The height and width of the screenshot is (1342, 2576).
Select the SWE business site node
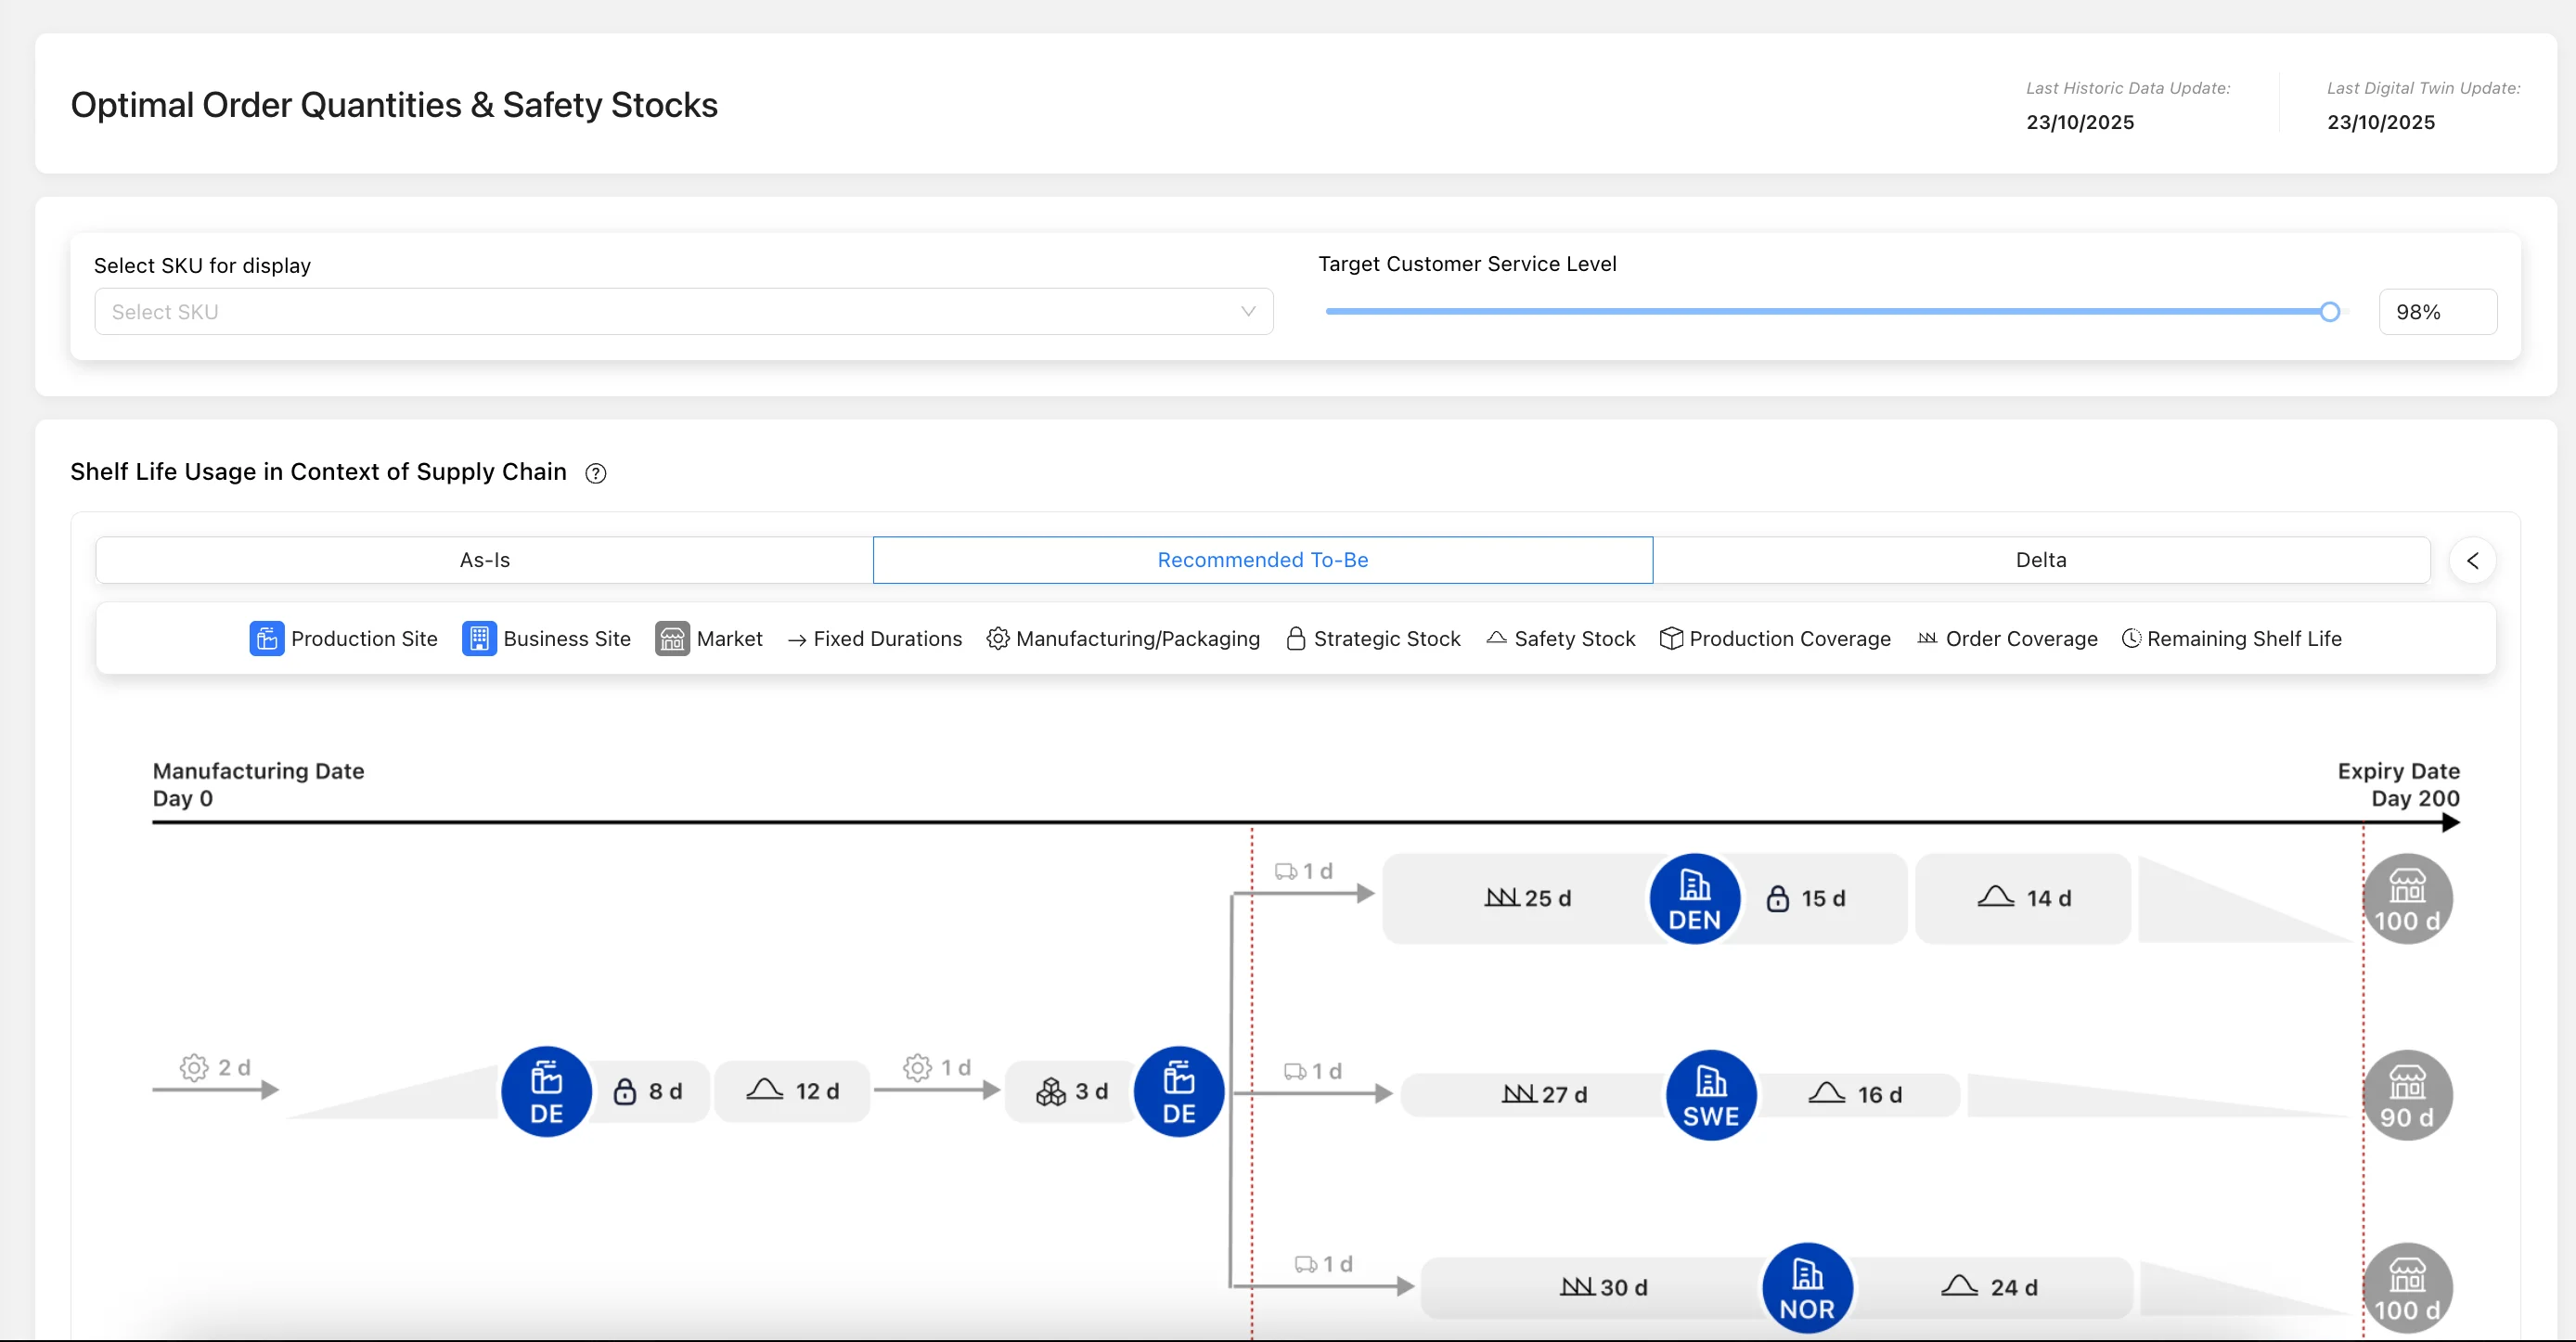point(1711,1095)
